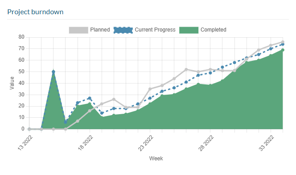Click the 18 2022 week axis label

click(x=86, y=143)
